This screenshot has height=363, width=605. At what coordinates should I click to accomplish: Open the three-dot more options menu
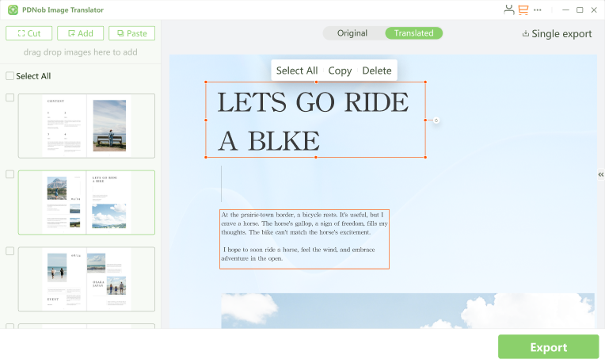(x=538, y=10)
